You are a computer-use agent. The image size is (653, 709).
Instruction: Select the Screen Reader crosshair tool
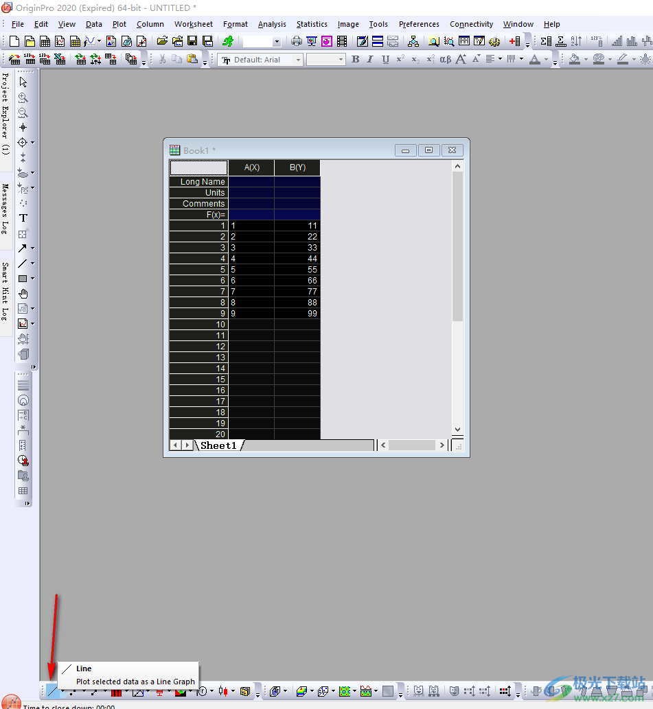pos(23,128)
